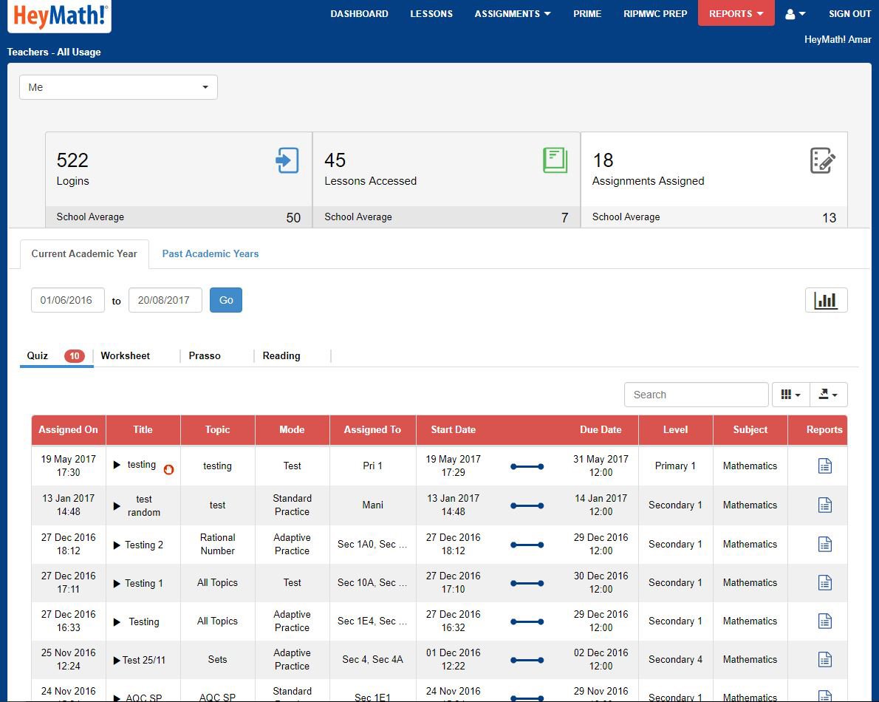Click the Logins arrow icon

(287, 160)
